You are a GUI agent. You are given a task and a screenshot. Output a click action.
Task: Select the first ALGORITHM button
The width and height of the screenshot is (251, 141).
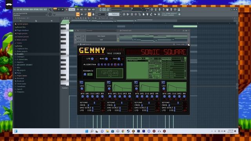[99, 65]
